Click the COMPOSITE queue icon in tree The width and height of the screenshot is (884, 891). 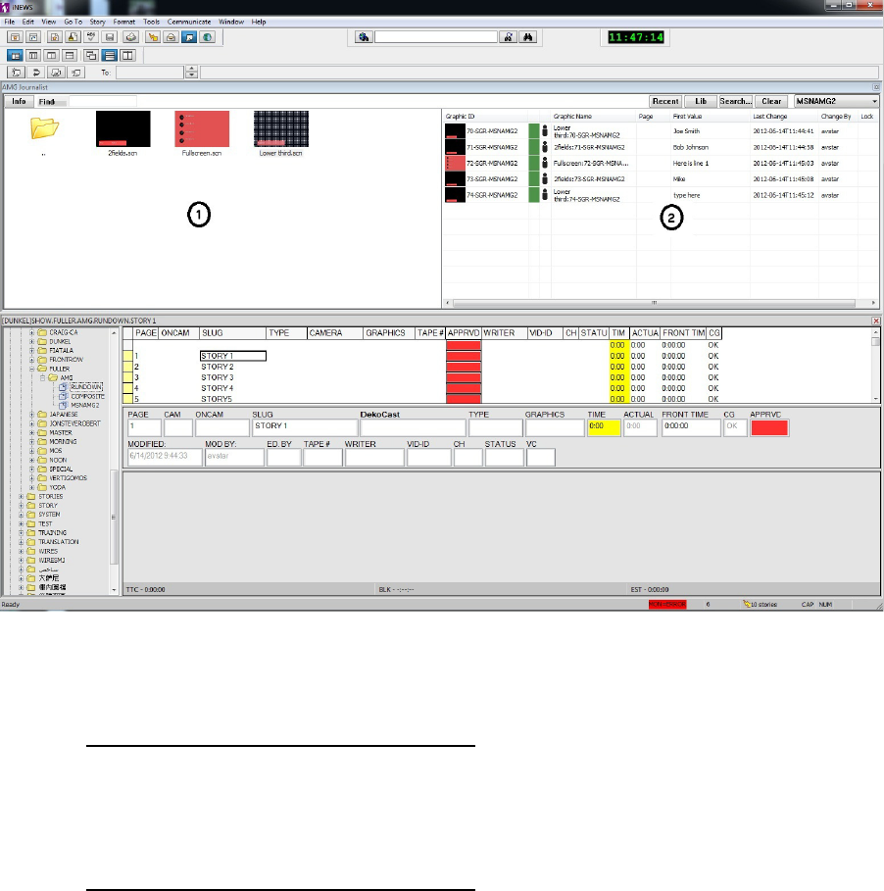63,396
